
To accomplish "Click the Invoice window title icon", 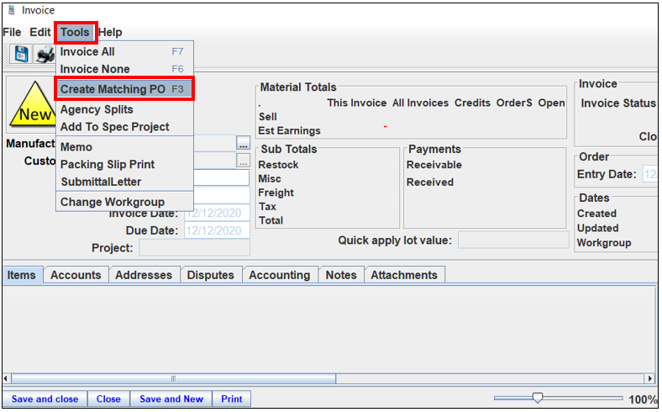I will 12,10.
